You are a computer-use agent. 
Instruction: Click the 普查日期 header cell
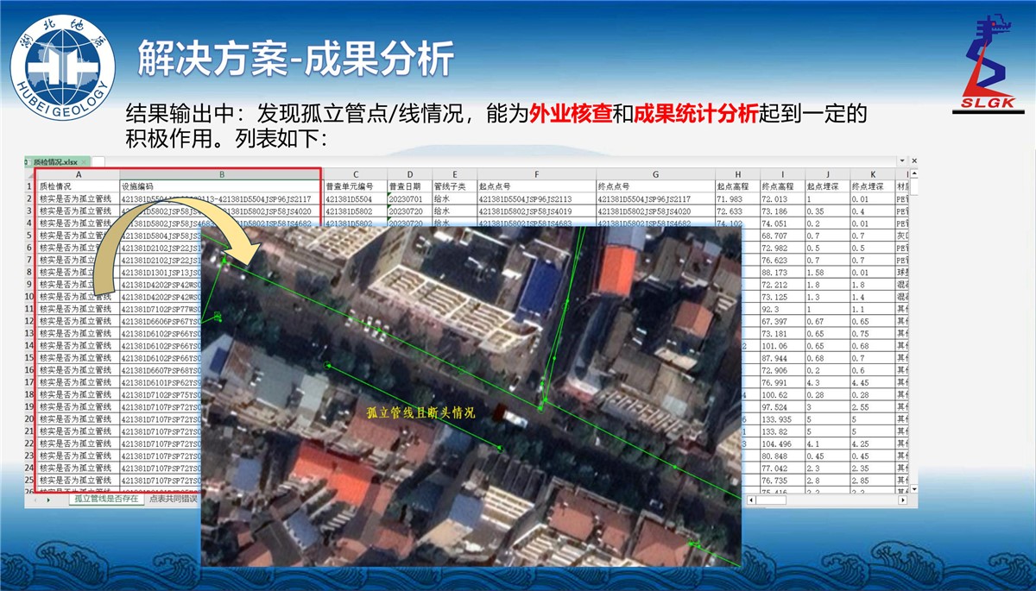tap(409, 185)
